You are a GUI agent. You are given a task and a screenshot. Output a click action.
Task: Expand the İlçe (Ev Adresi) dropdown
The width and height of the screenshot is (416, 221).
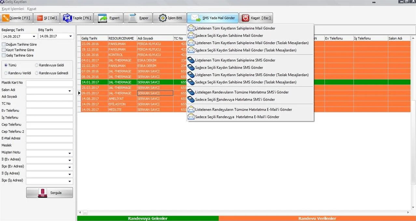tap(70, 167)
